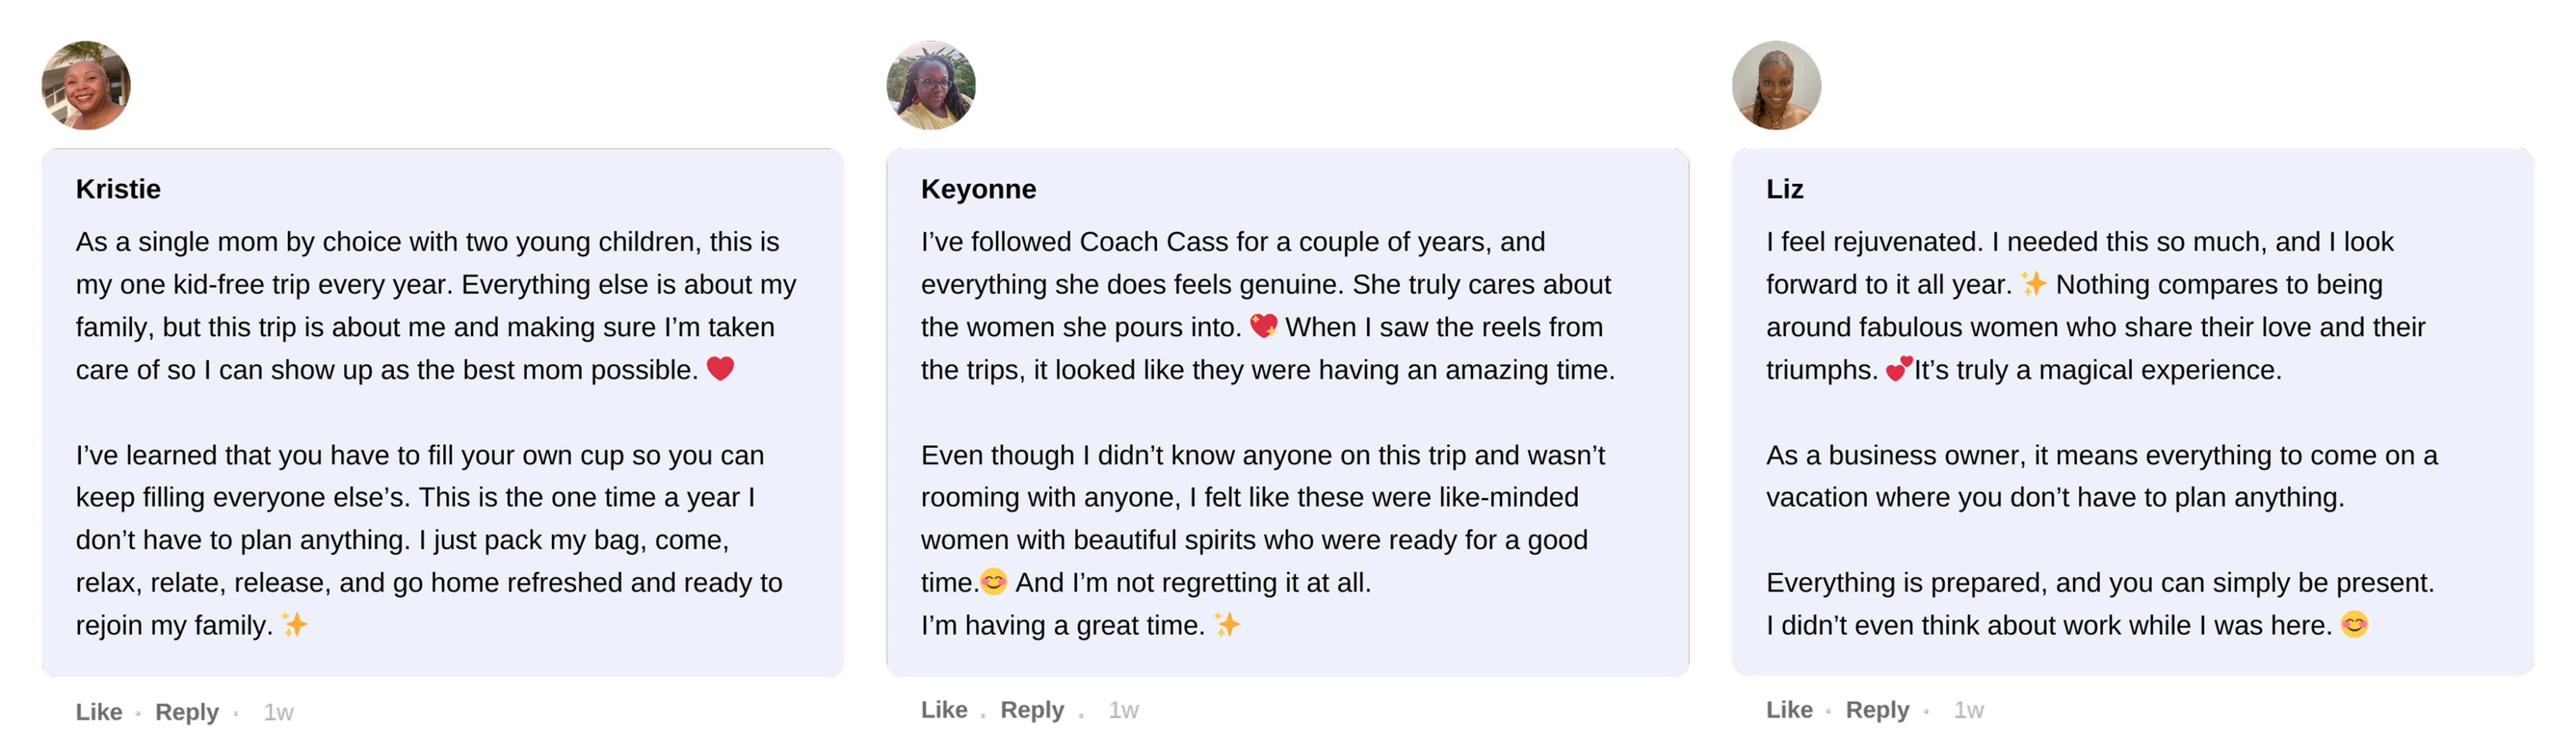Image resolution: width=2576 pixels, height=747 pixels.
Task: Like Keyonne's comment
Action: pos(943,709)
